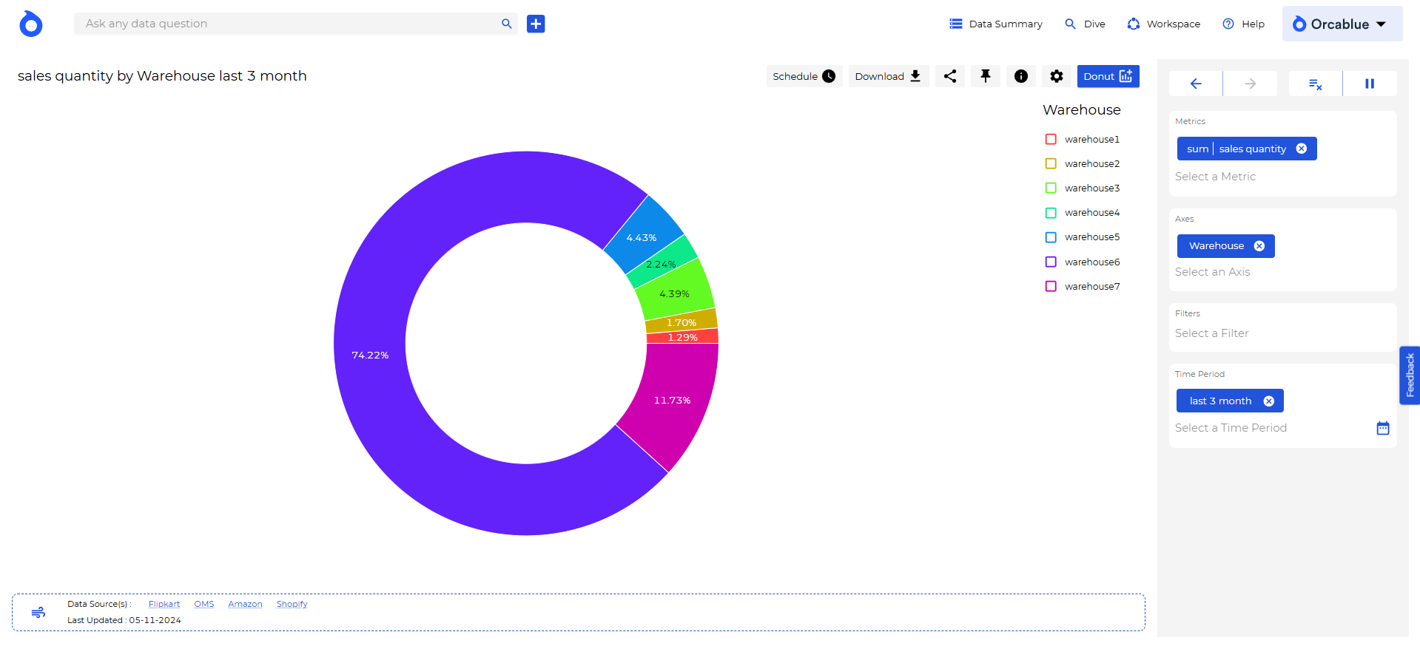1420x646 pixels.
Task: Click the clear query list icon
Action: (1316, 84)
